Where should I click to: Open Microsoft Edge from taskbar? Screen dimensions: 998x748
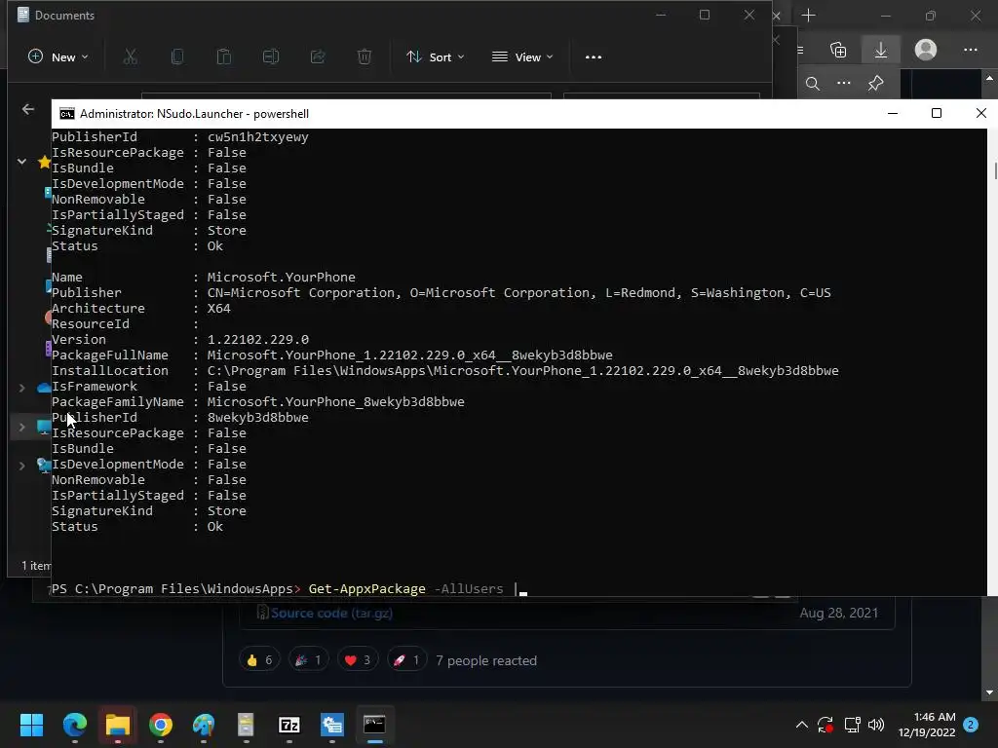click(75, 725)
